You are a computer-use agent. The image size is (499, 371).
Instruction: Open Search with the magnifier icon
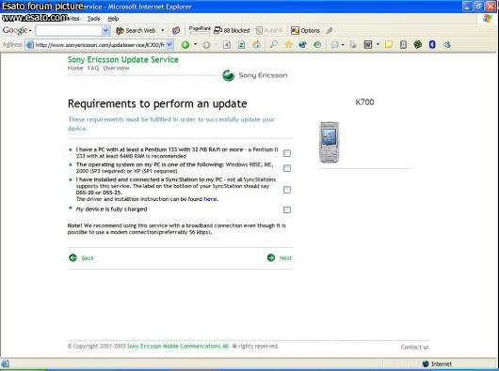point(273,45)
